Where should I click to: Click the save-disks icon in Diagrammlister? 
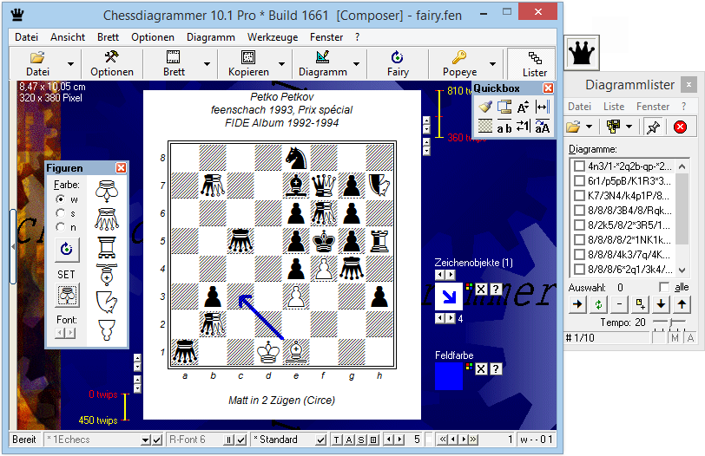[613, 127]
